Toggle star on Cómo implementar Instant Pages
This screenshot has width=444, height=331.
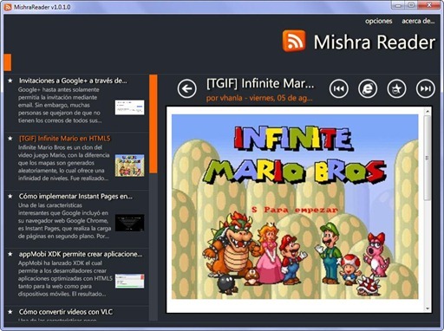click(10, 196)
